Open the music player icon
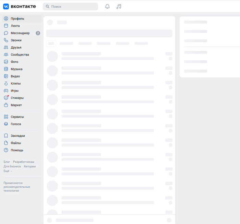240x224 pixels. [119, 7]
